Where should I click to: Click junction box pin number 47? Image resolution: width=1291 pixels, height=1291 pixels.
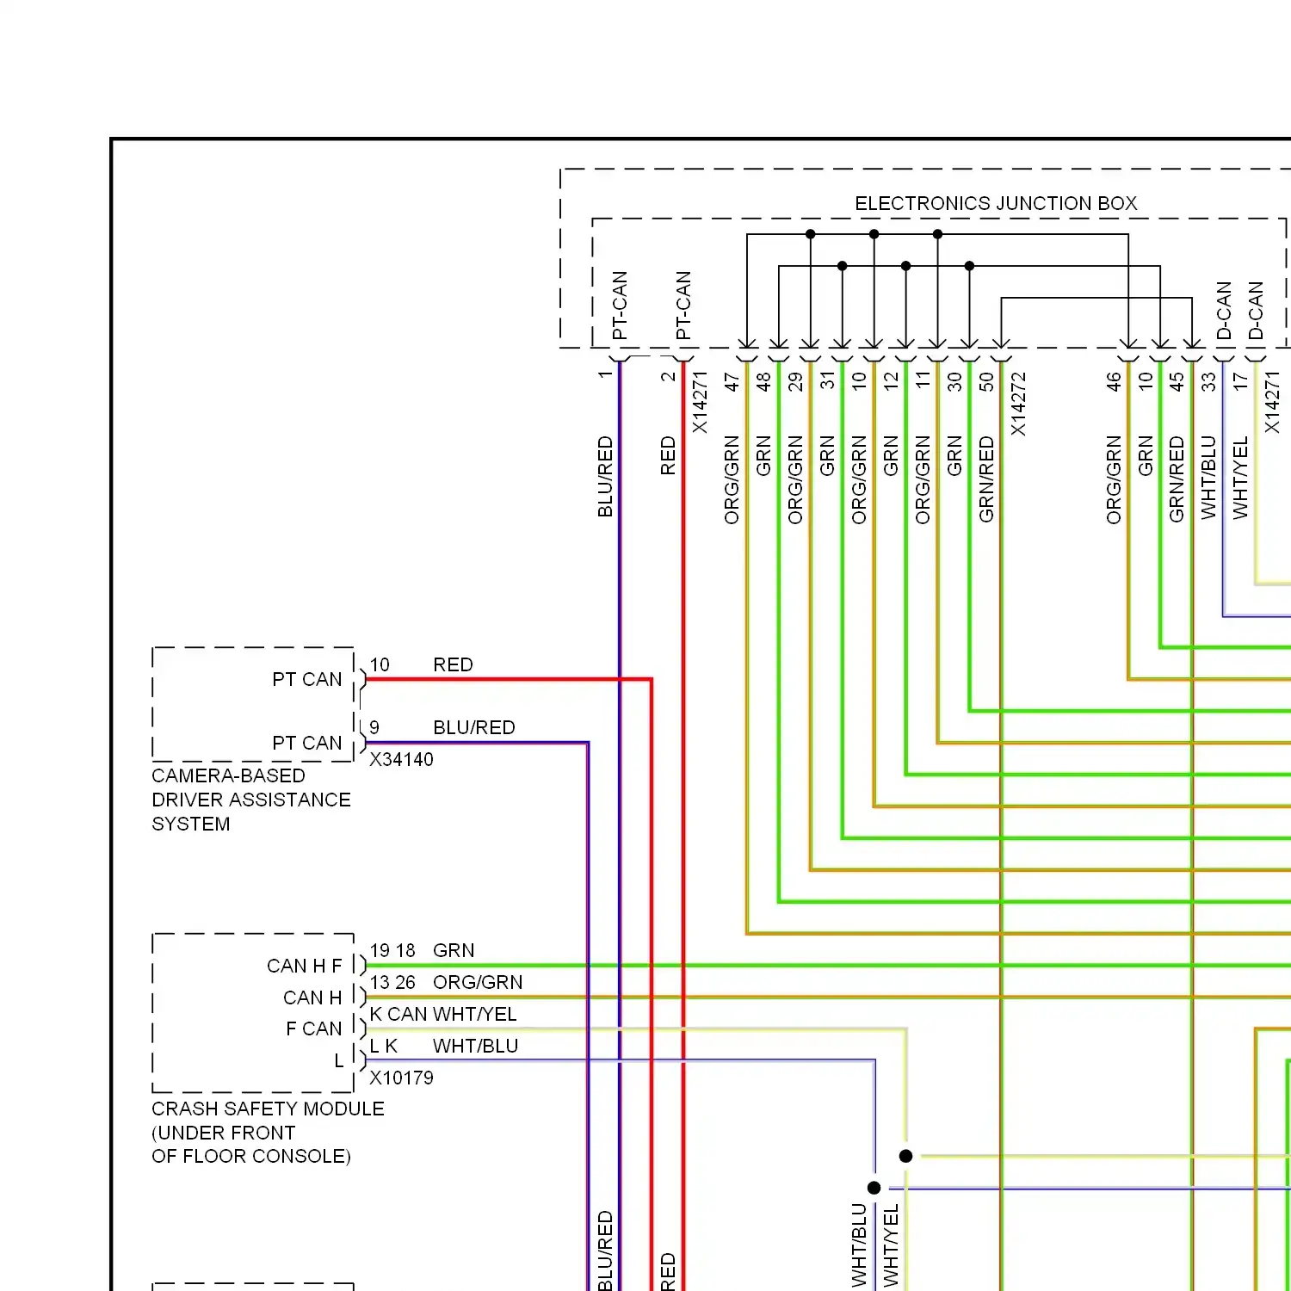(x=732, y=381)
